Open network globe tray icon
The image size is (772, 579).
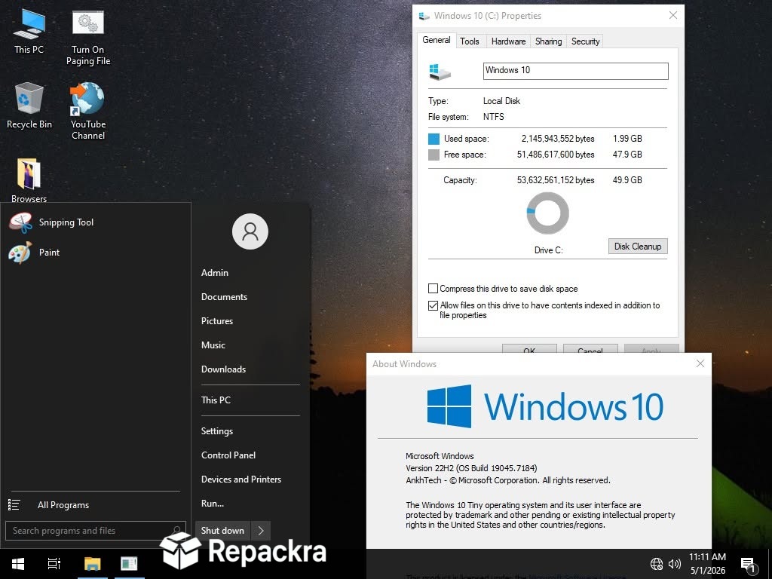(x=657, y=564)
